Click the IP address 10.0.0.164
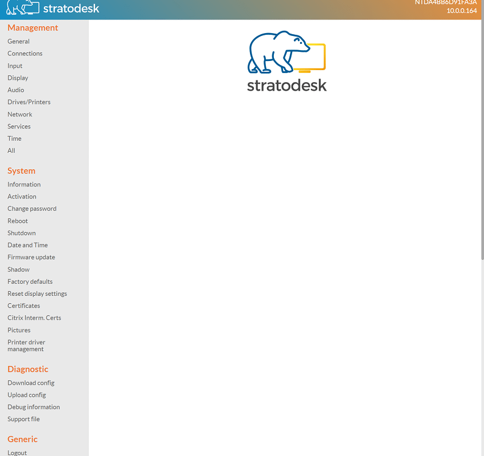Screen dimensions: 484x456 (462, 10)
